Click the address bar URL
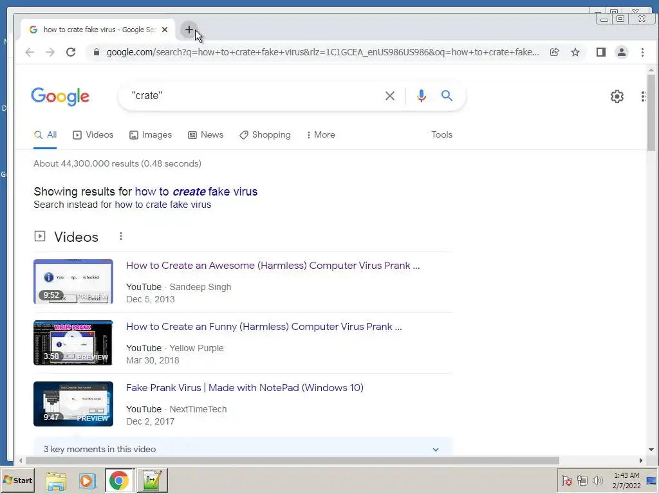The image size is (659, 494). click(x=323, y=52)
